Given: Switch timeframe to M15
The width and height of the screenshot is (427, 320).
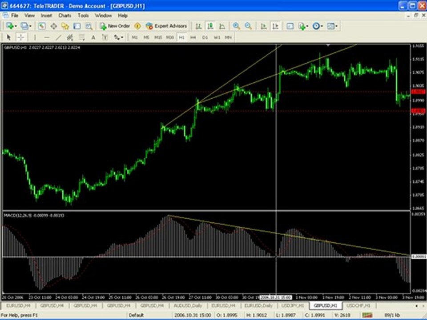Looking at the screenshot, I should pyautogui.click(x=158, y=37).
